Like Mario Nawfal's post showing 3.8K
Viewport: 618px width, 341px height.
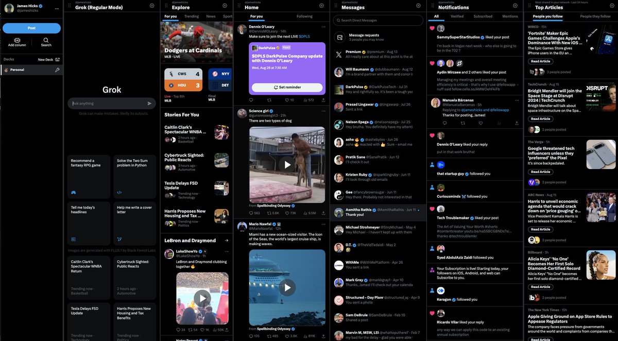point(286,336)
